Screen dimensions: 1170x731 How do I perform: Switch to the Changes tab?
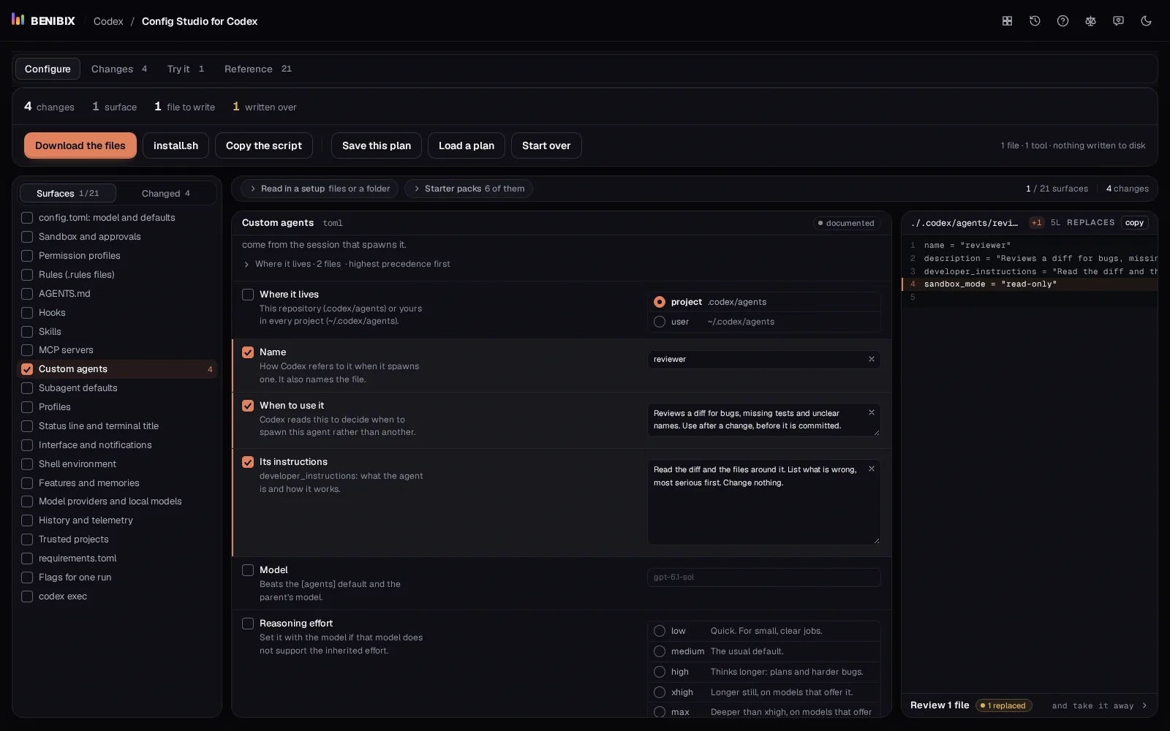[119, 69]
